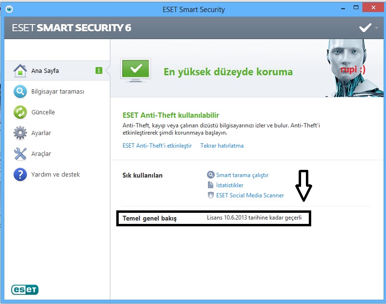Open Bilgisayar taraması magnifier icon

coord(20,91)
